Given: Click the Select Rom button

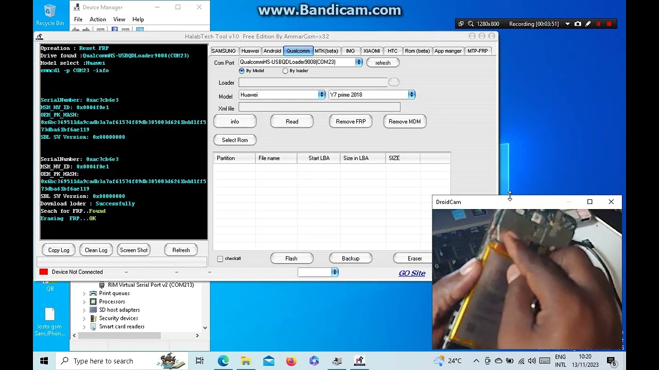Looking at the screenshot, I should tap(235, 140).
